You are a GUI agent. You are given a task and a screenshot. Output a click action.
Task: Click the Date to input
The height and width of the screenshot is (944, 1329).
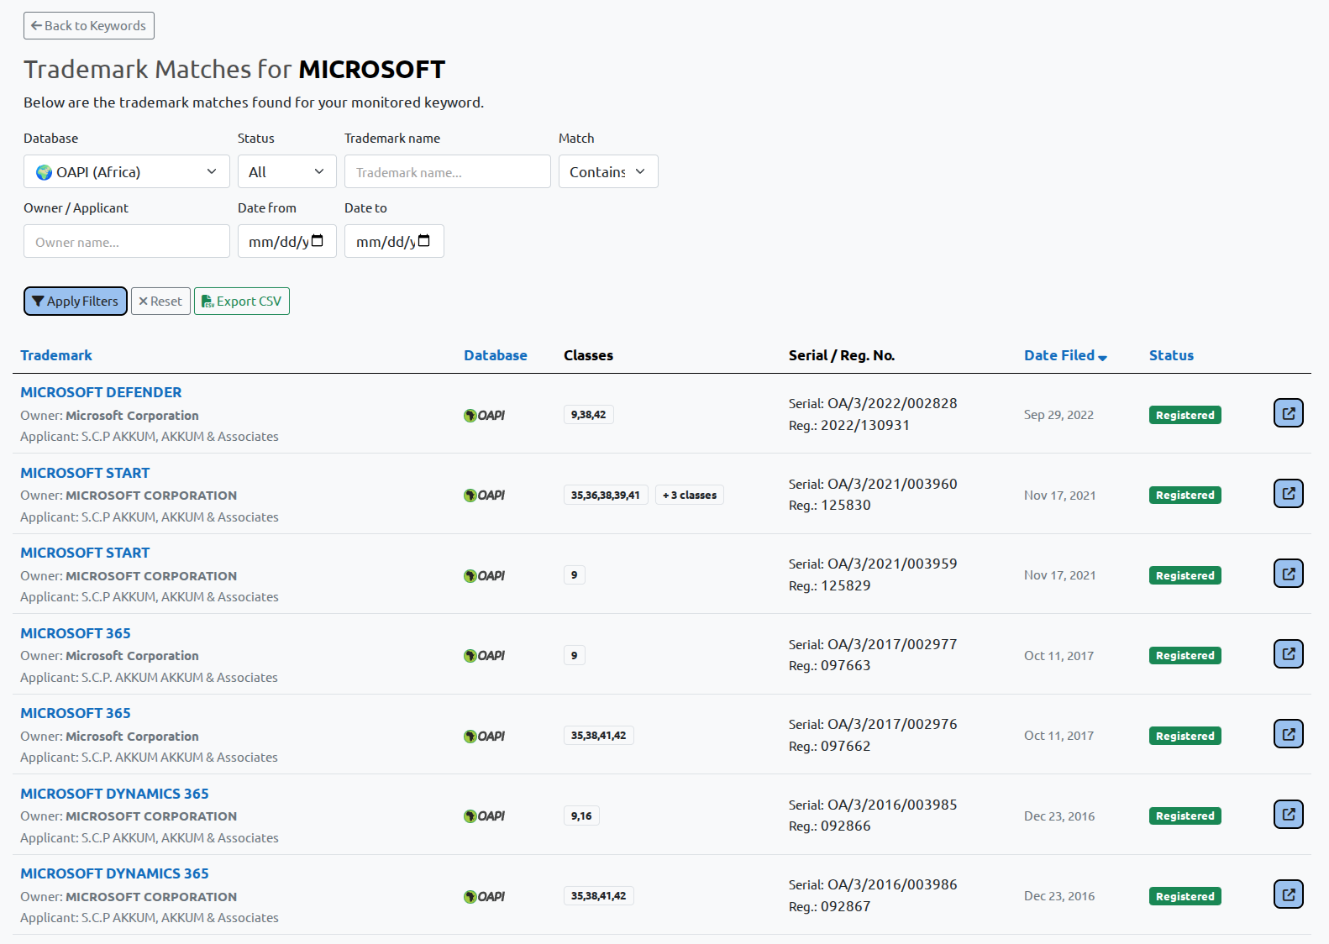pyautogui.click(x=394, y=241)
